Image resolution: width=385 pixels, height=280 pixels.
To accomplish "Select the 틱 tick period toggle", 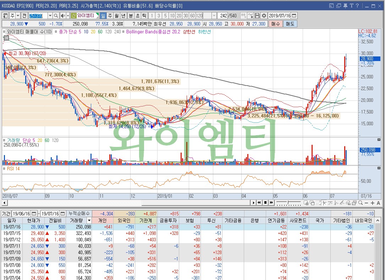I will click(x=144, y=16).
